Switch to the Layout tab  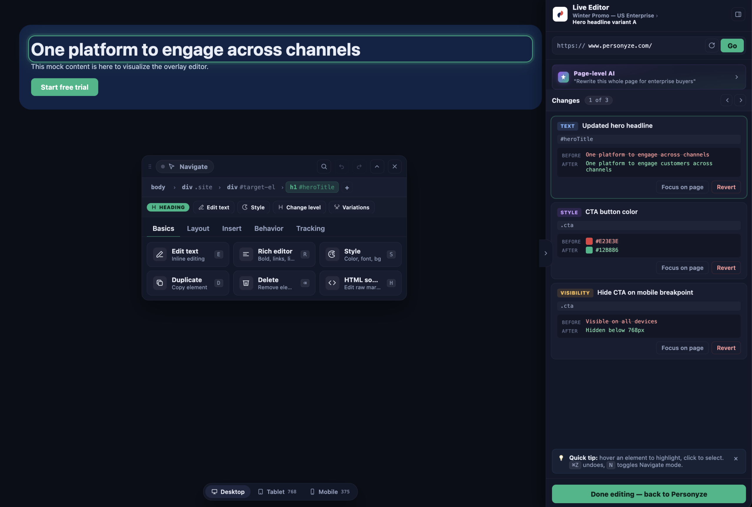coord(198,229)
